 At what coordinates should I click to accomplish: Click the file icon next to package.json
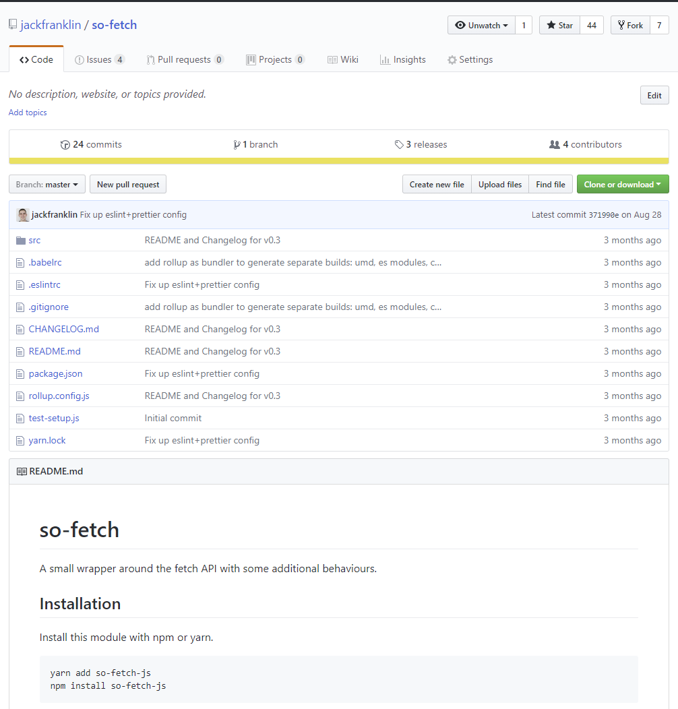click(20, 374)
